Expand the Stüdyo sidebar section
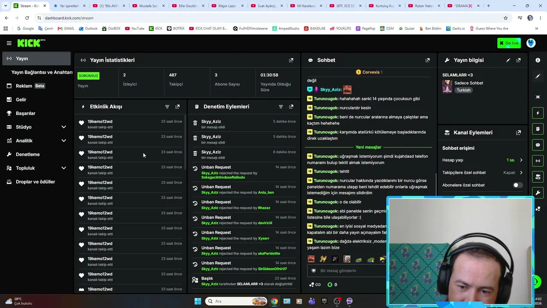 64,127
